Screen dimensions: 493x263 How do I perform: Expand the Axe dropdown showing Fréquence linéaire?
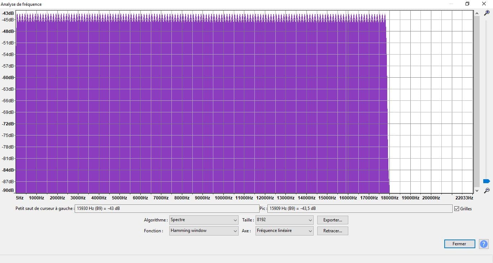click(x=284, y=230)
